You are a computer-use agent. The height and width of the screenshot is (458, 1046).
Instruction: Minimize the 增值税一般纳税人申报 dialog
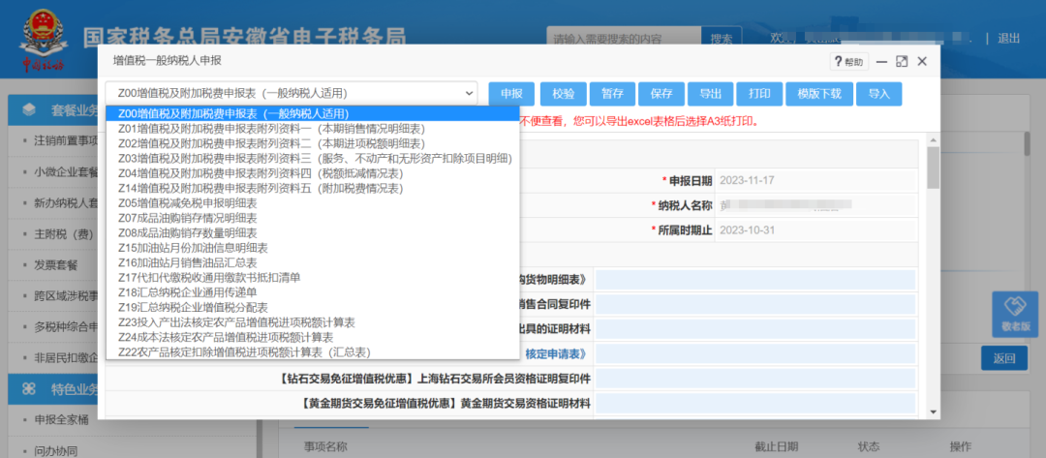[x=881, y=61]
